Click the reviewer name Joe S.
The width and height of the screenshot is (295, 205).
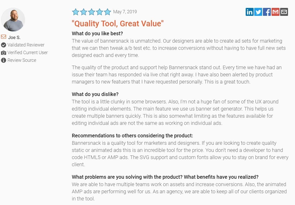click(14, 37)
